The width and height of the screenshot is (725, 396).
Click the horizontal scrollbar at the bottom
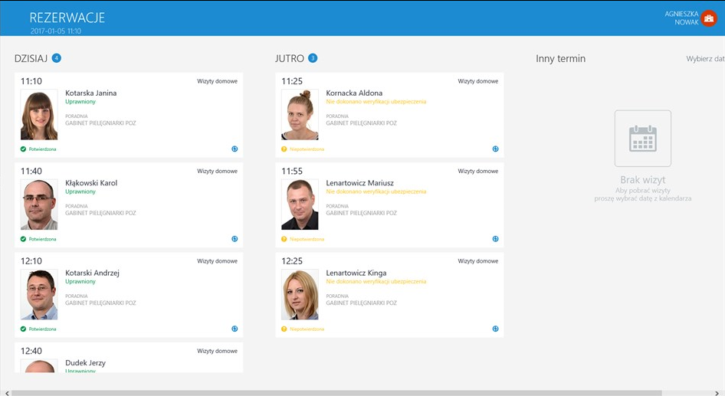pyautogui.click(x=360, y=392)
